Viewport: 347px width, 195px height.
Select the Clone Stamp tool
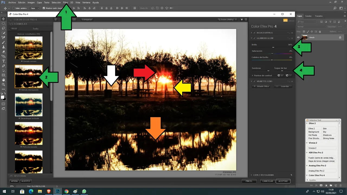(x=4, y=47)
